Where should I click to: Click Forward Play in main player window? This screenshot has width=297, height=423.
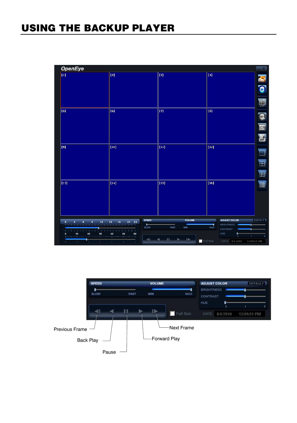pos(178,239)
